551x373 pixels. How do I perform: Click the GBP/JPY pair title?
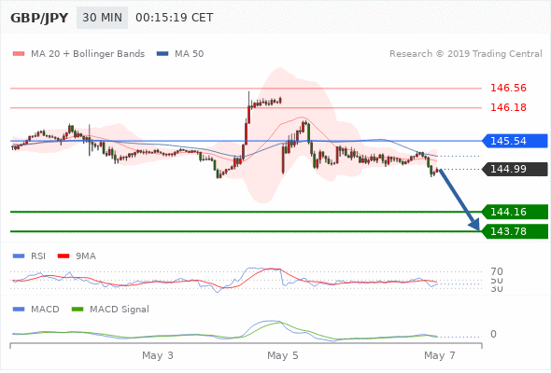coord(39,18)
